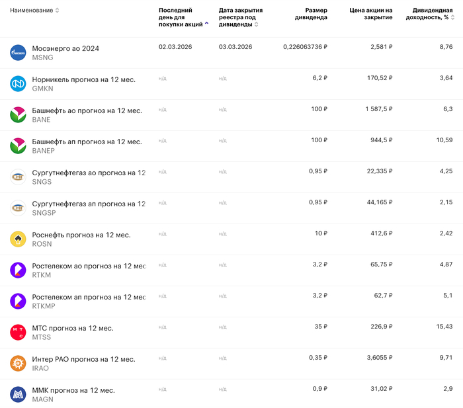This screenshot has height=408, width=463.
Task: Open МТС прогноз на 12 мес. link
Action: (73, 328)
